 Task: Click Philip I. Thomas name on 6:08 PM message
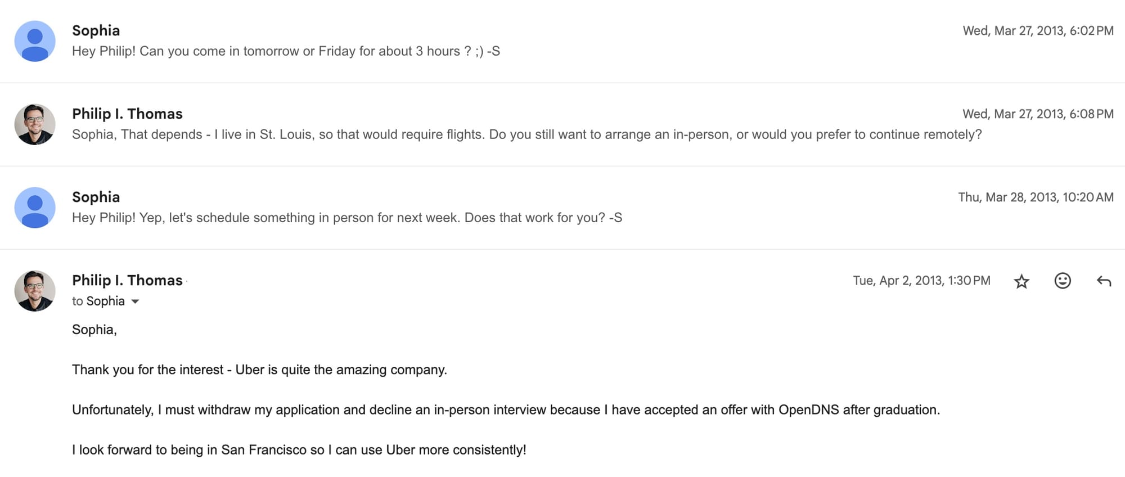[x=127, y=114]
